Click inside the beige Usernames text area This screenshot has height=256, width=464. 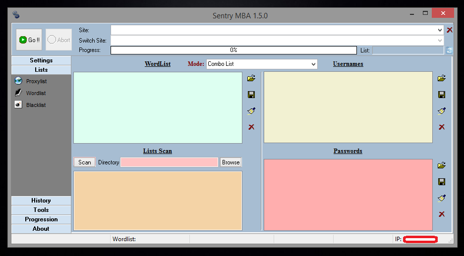pyautogui.click(x=348, y=107)
